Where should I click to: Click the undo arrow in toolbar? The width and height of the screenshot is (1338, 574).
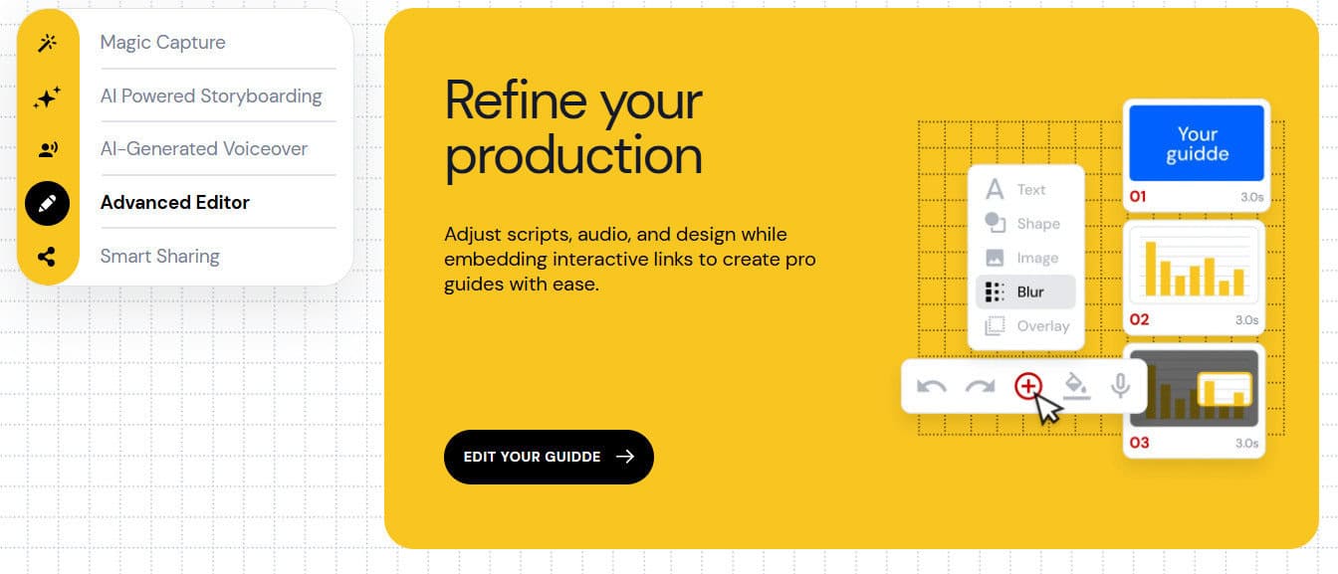[931, 386]
